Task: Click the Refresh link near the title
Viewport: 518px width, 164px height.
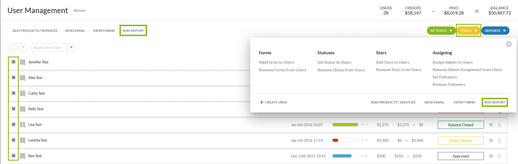Action: coord(79,11)
